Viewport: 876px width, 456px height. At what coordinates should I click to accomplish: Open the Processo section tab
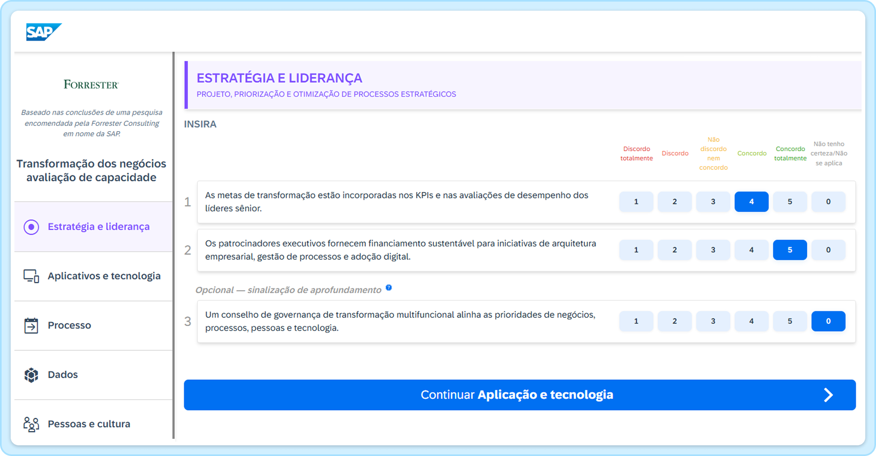click(x=69, y=325)
